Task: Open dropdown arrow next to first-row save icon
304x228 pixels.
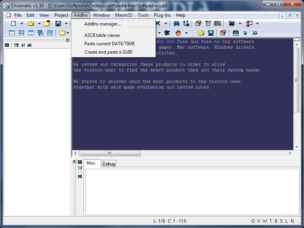Action: (66, 24)
